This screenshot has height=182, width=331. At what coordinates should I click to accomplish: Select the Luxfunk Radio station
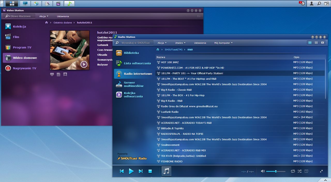170,112
